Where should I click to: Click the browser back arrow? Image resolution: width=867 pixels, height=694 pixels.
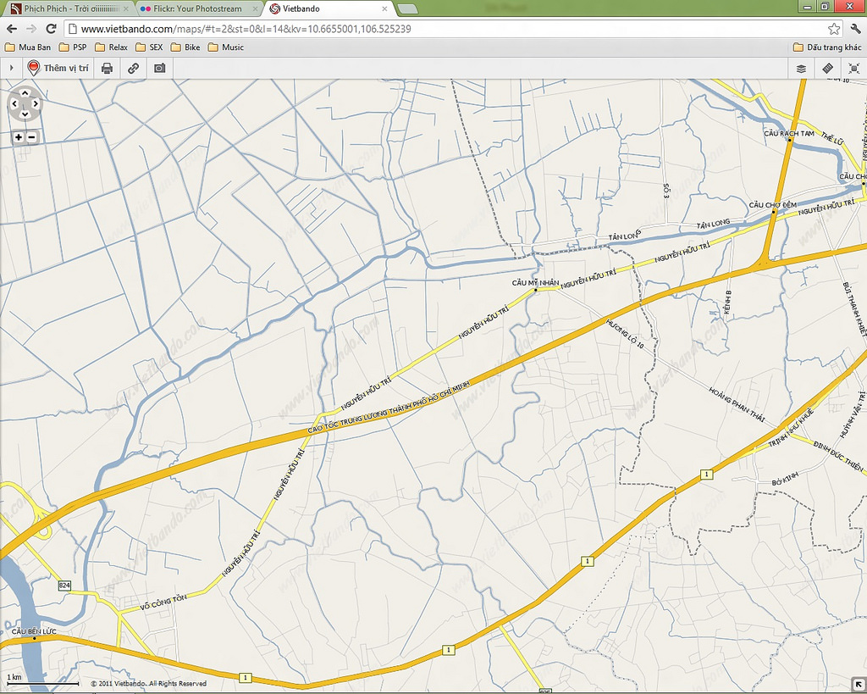pos(12,29)
